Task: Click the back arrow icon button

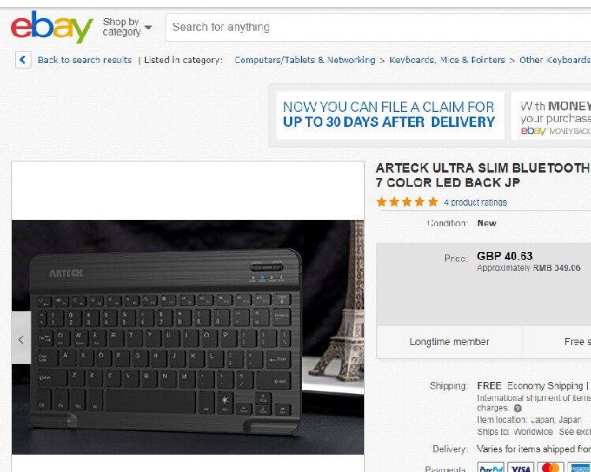Action: click(x=23, y=60)
